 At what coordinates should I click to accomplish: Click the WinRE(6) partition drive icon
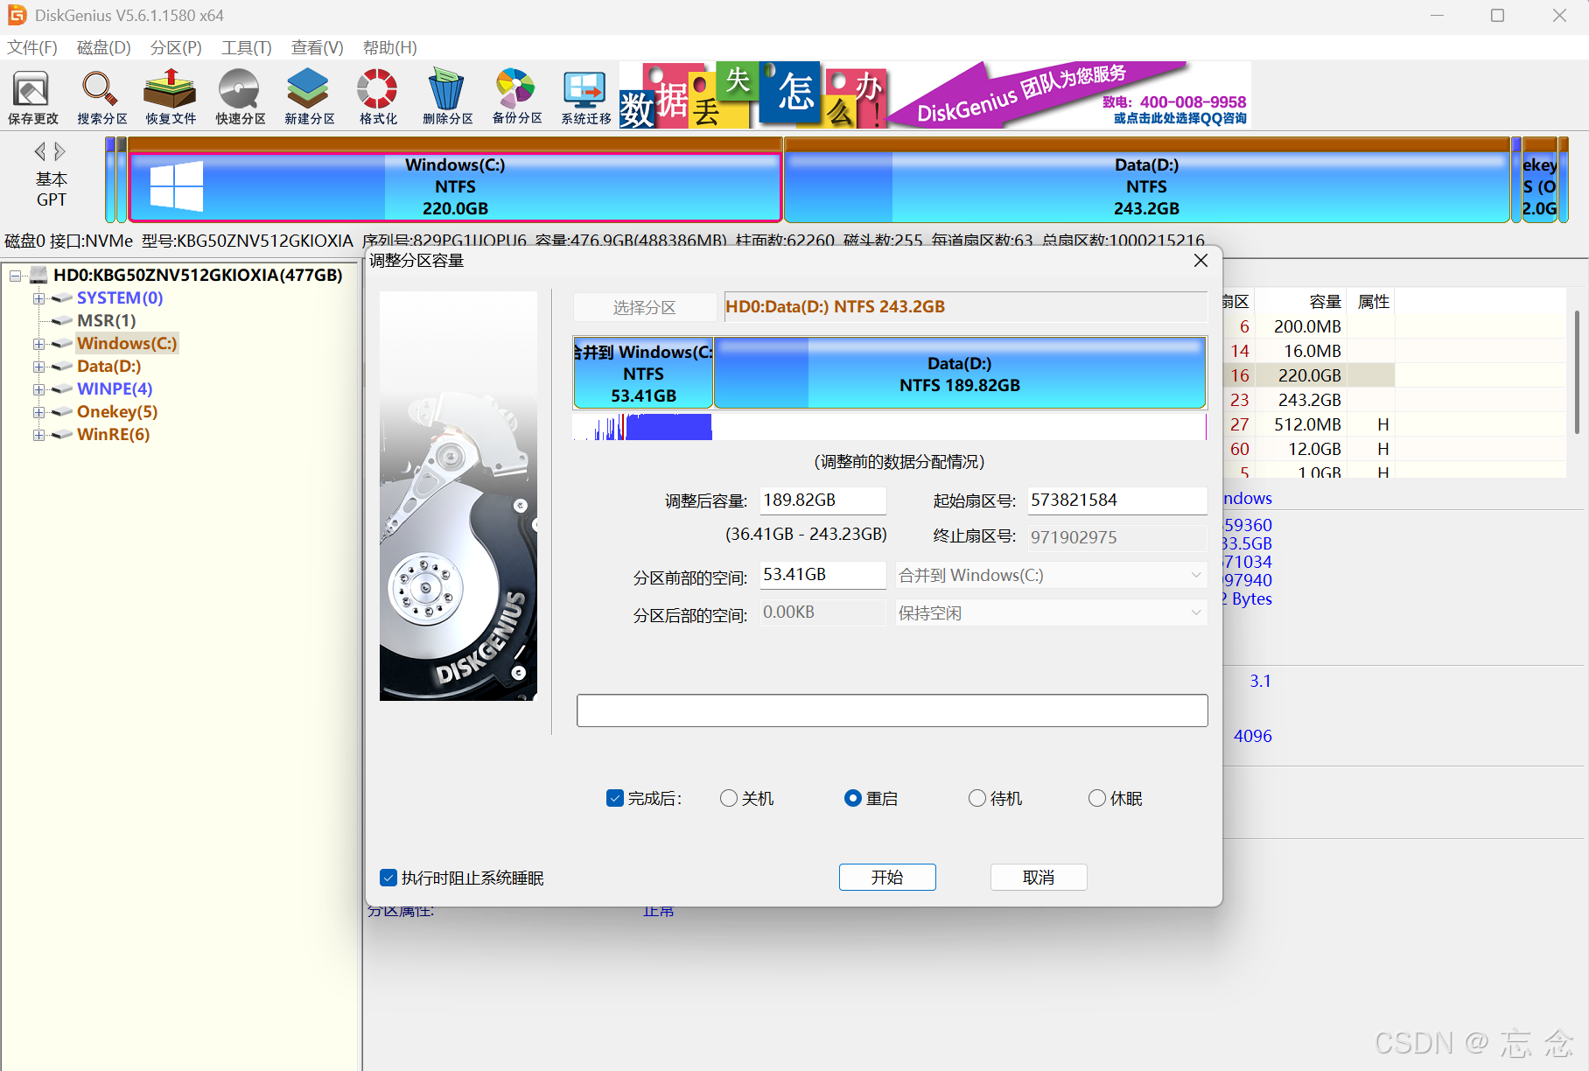pyautogui.click(x=62, y=434)
